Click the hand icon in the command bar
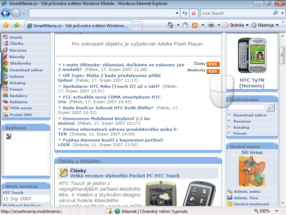Image resolution: width=286 pixels, height=215 pixels. 185,25
